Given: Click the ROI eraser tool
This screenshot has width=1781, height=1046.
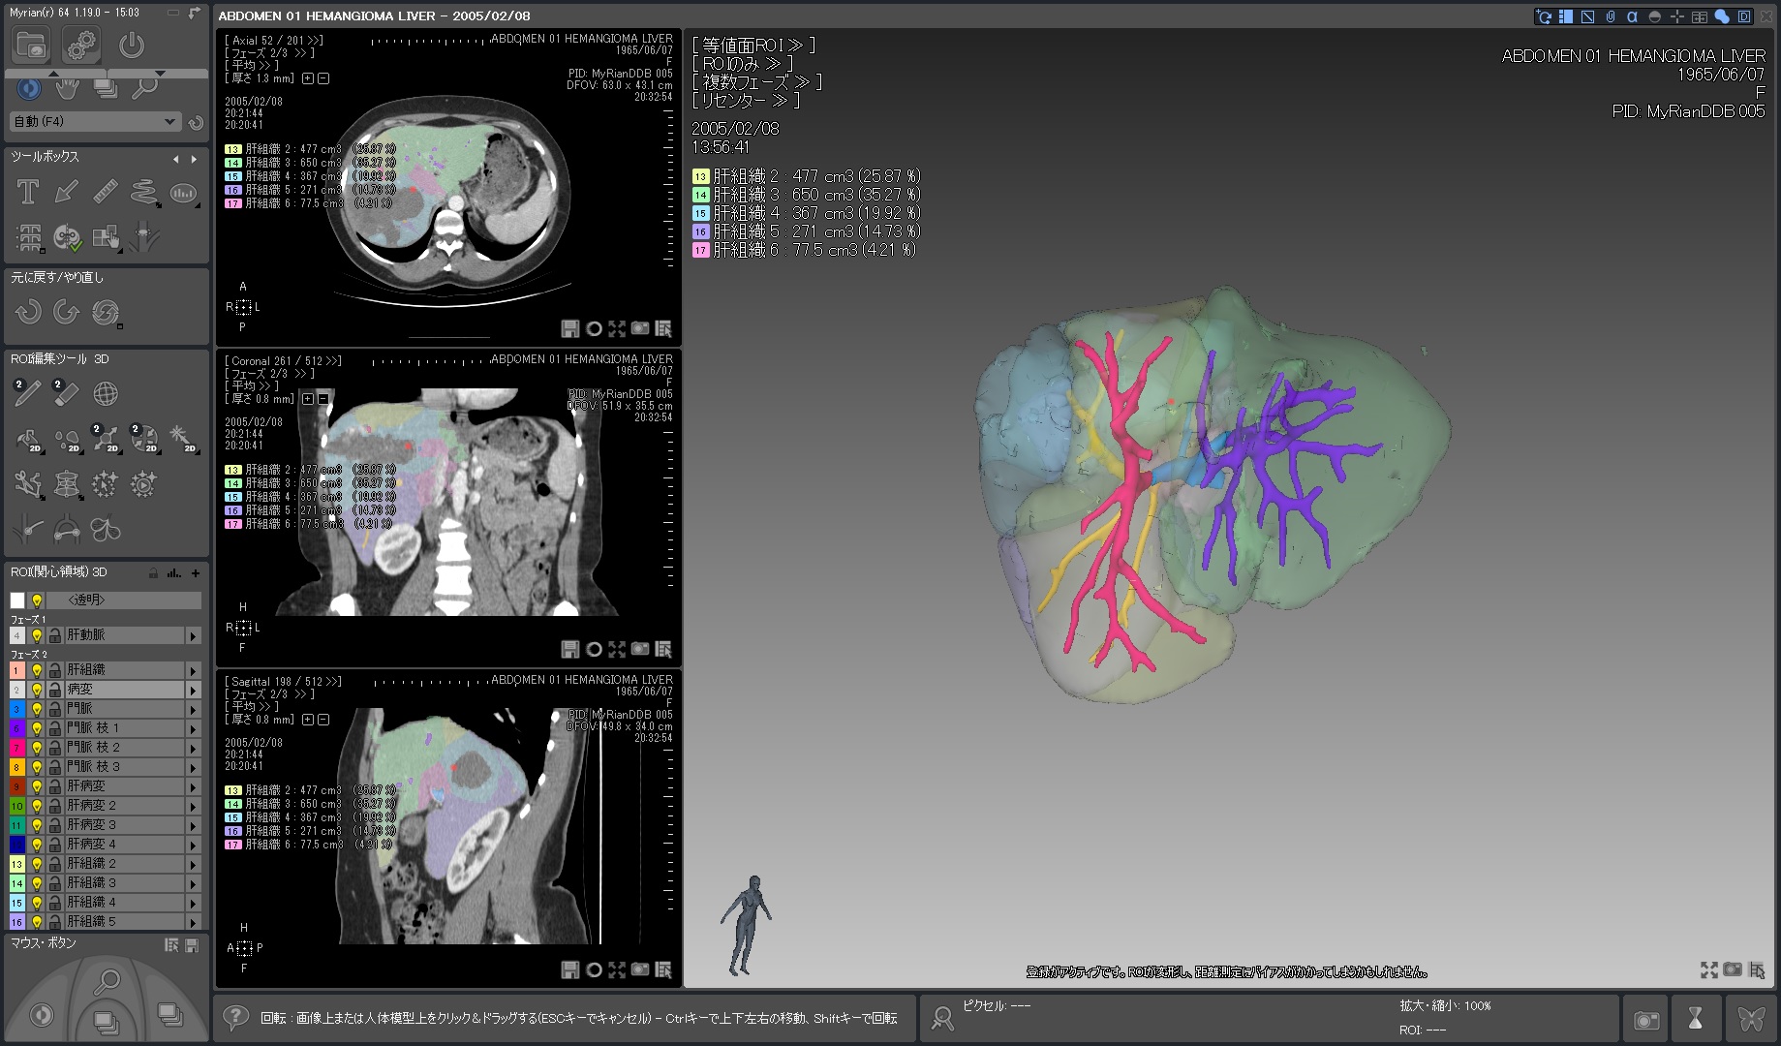Looking at the screenshot, I should [x=66, y=392].
